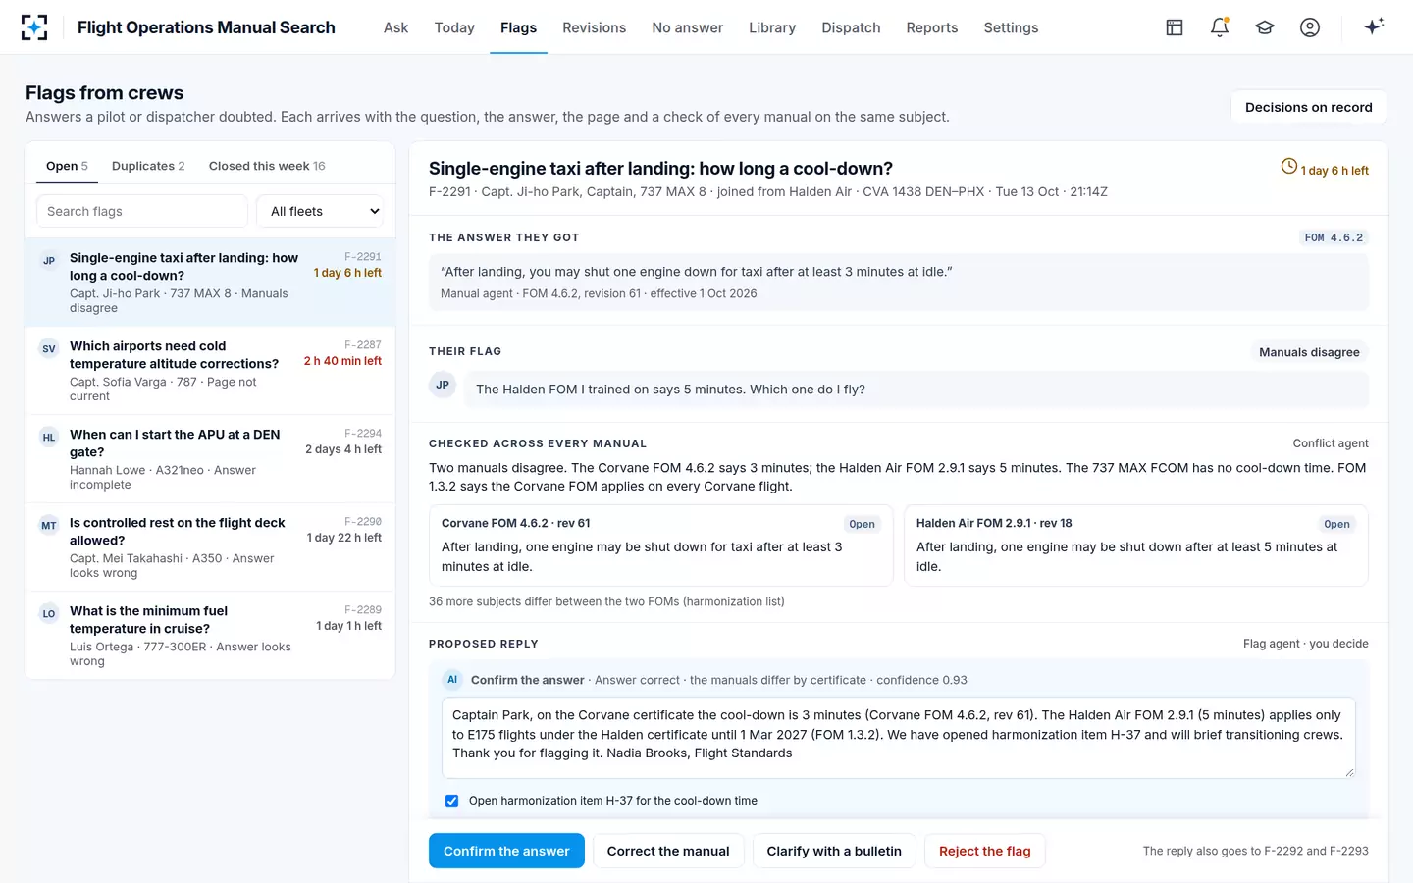Show the Duplicates tab

pyautogui.click(x=148, y=166)
